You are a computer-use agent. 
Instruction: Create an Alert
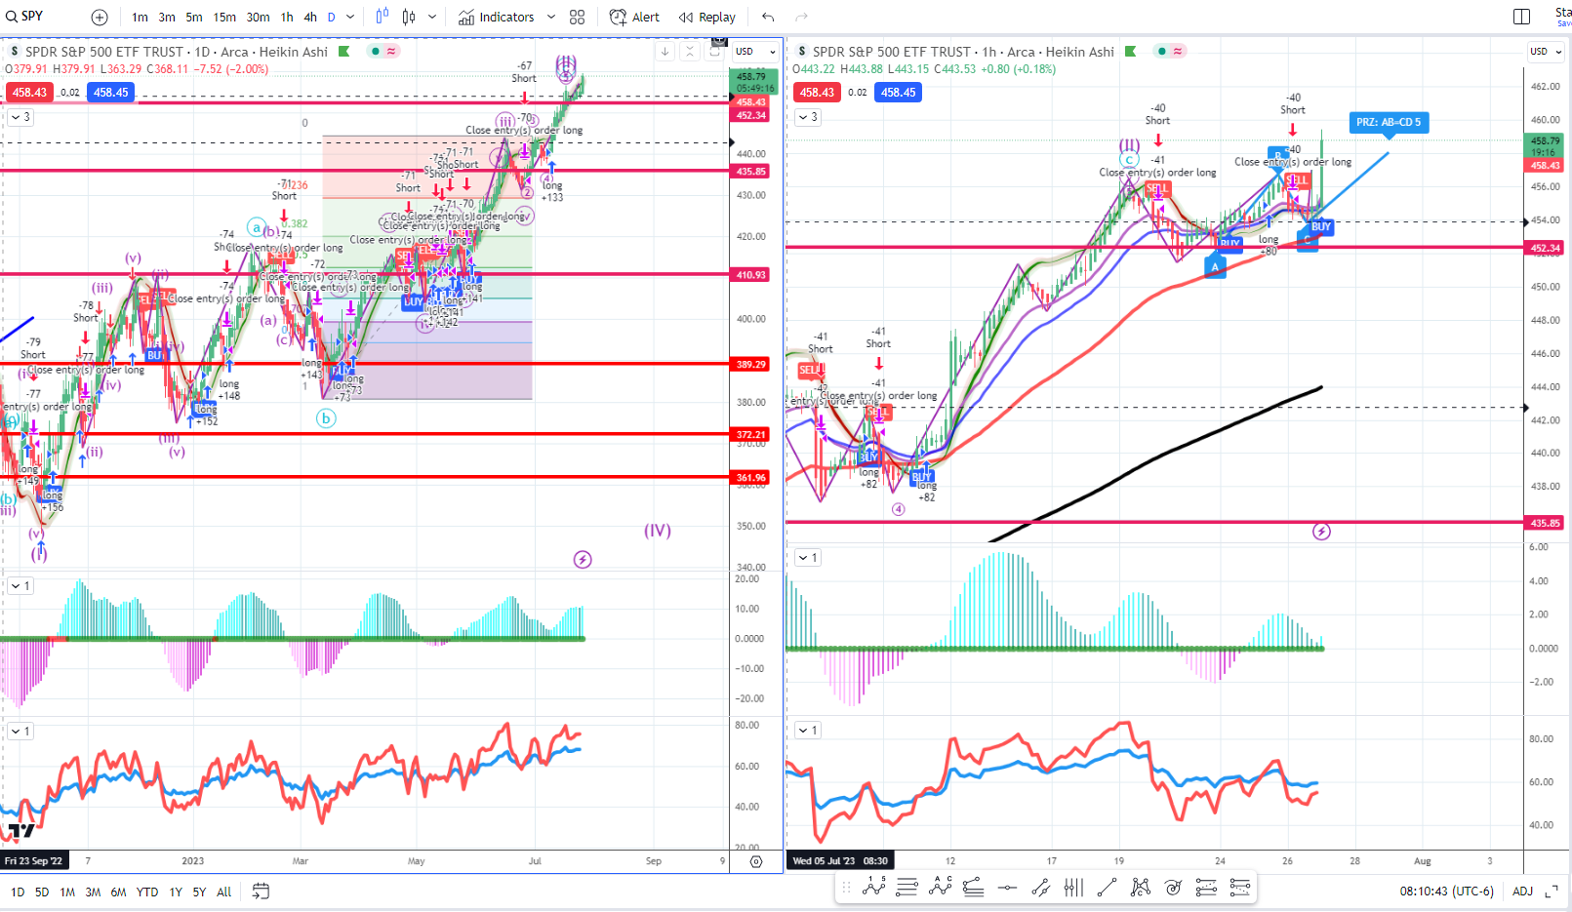click(634, 17)
